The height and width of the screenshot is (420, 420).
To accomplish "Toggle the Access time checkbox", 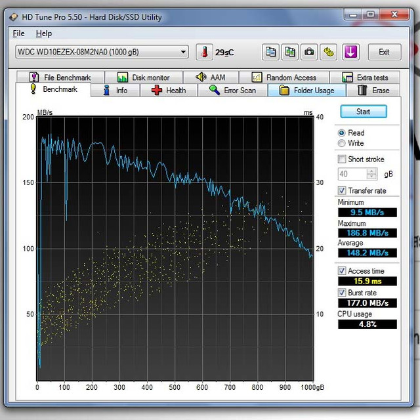I will [342, 271].
